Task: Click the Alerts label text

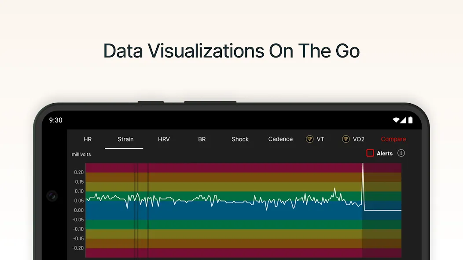Action: point(385,153)
